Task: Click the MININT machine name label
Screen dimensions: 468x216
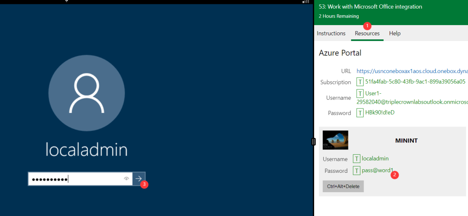Action: point(406,141)
